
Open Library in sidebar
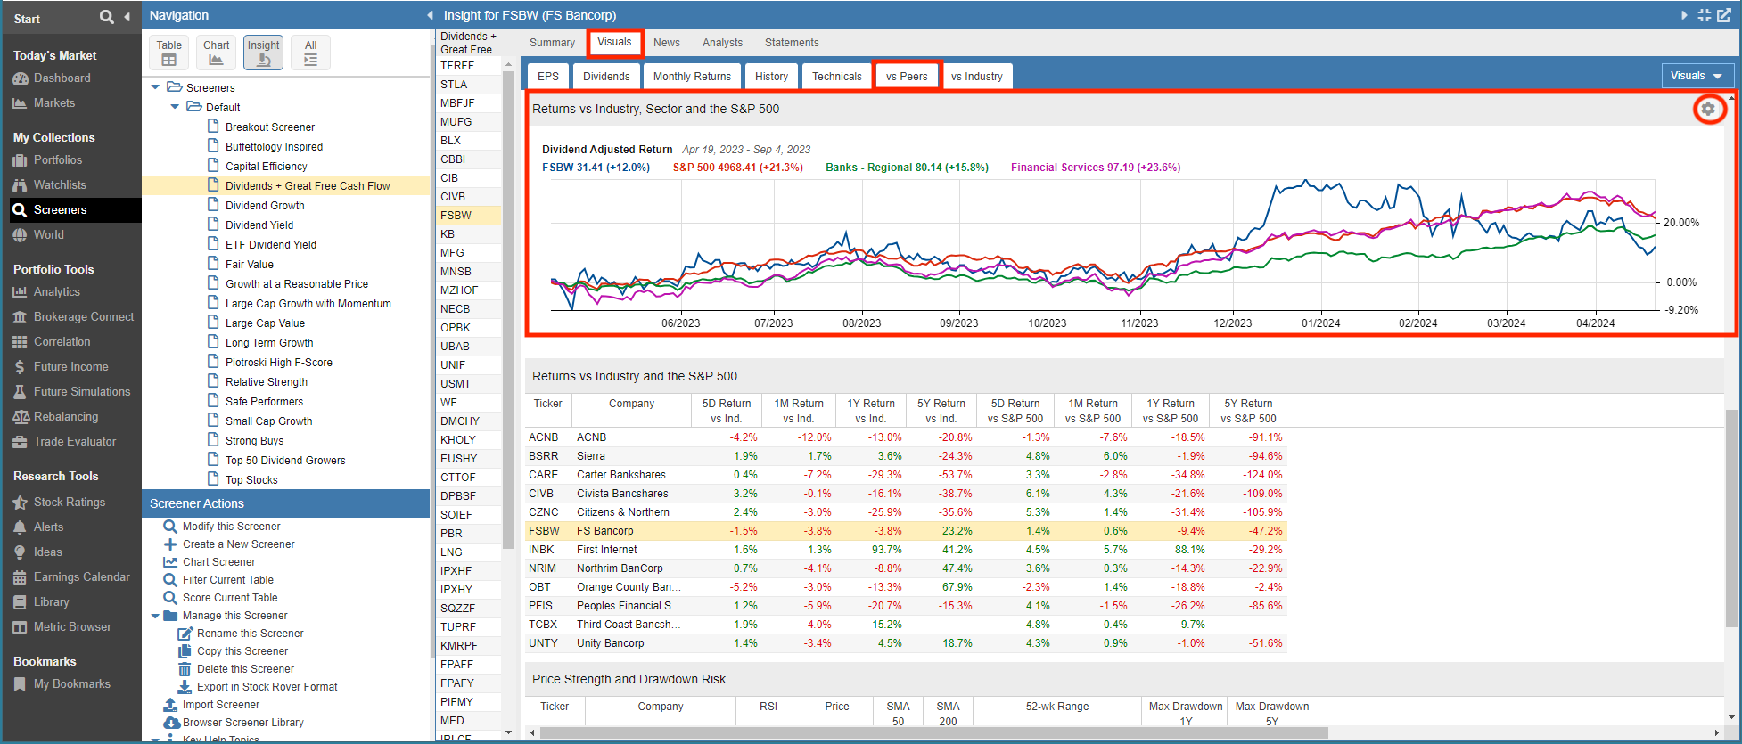pyautogui.click(x=51, y=602)
